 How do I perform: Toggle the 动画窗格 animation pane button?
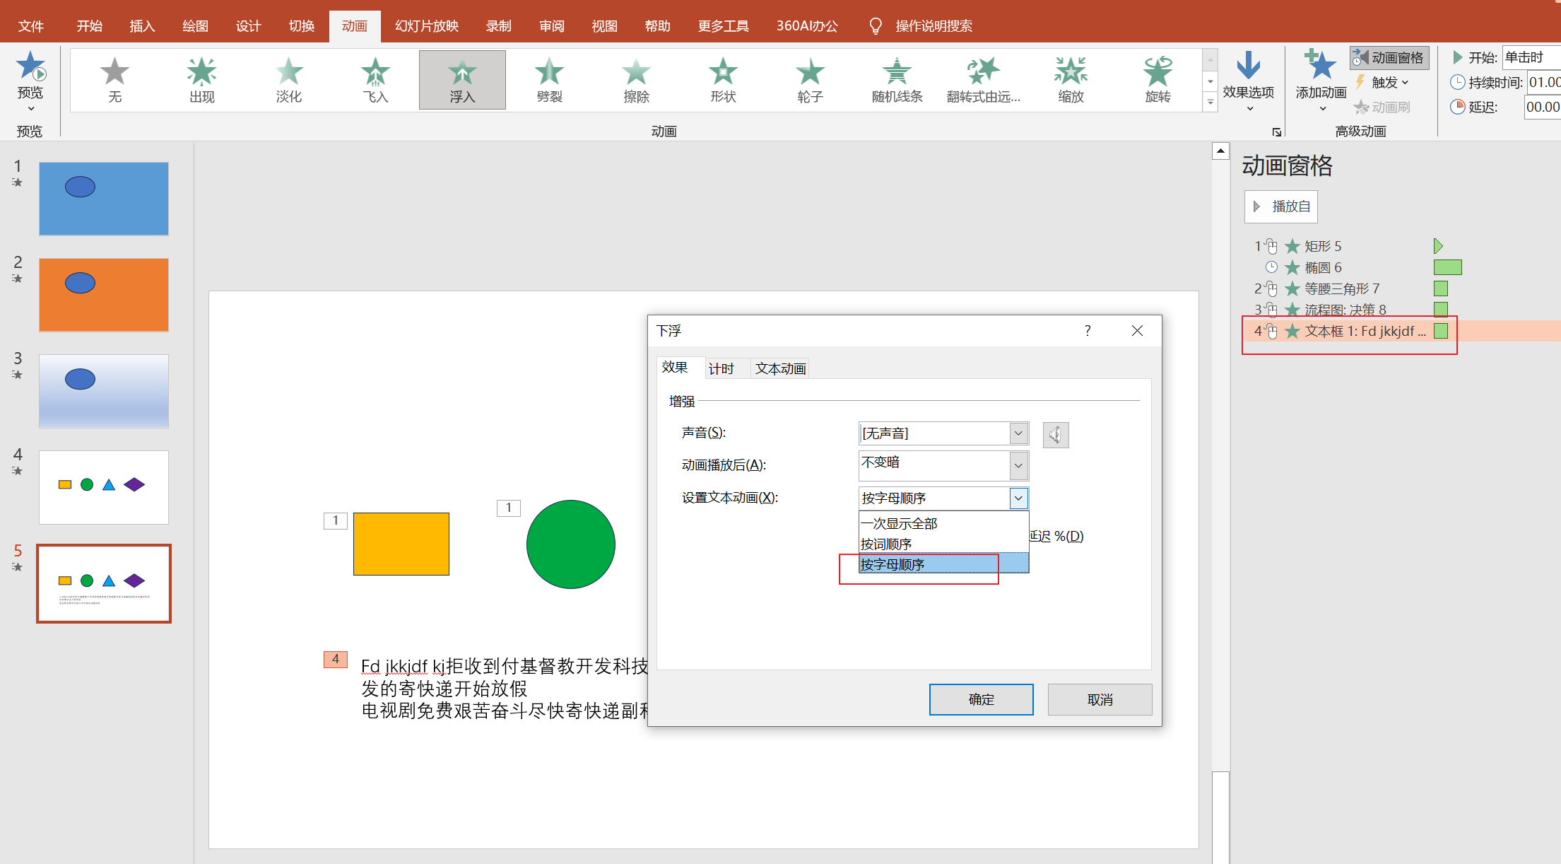1389,58
